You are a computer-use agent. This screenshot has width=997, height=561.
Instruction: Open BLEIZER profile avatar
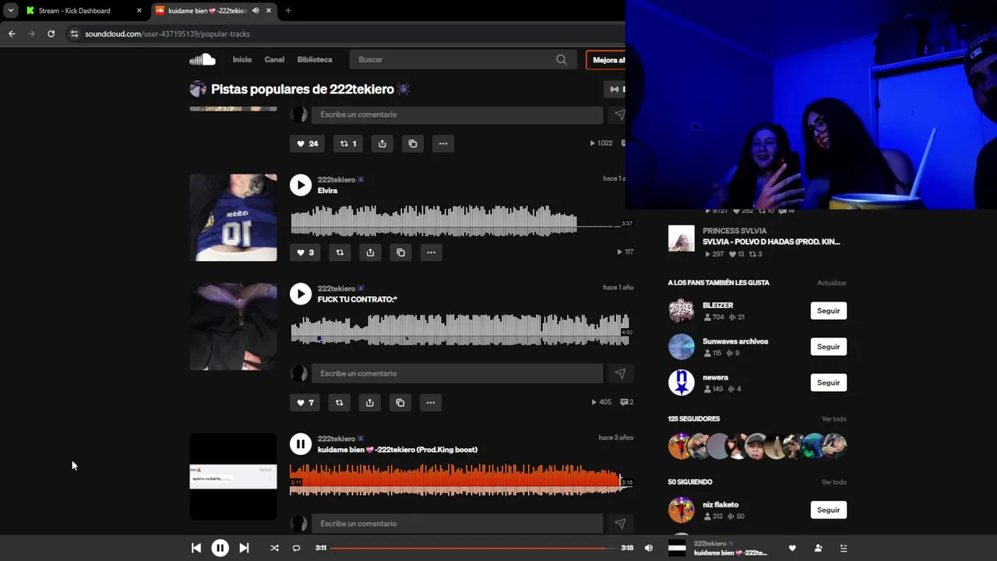(681, 311)
